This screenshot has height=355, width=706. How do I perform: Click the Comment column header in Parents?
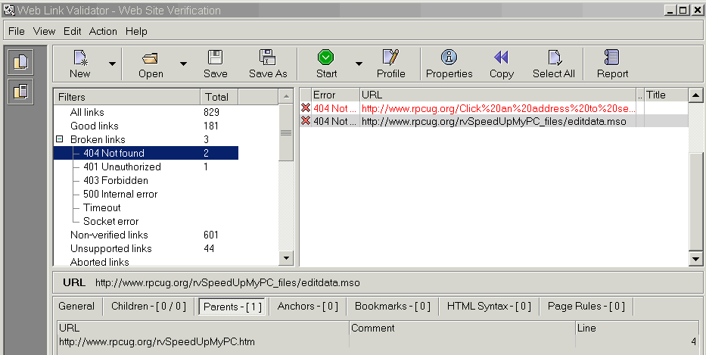click(x=462, y=328)
